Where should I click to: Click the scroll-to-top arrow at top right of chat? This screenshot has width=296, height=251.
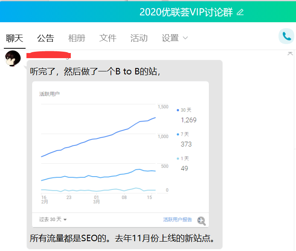pyautogui.click(x=290, y=53)
